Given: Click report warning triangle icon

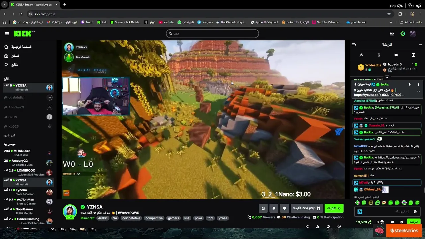Looking at the screenshot, I should pyautogui.click(x=318, y=227).
